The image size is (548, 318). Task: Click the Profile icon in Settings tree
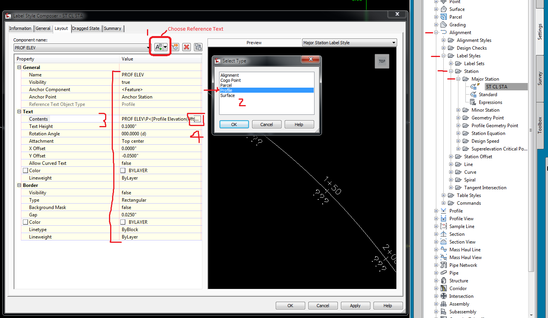444,211
